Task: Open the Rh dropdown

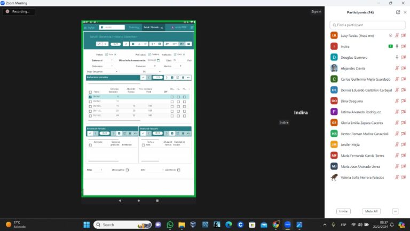Action: (x=160, y=72)
